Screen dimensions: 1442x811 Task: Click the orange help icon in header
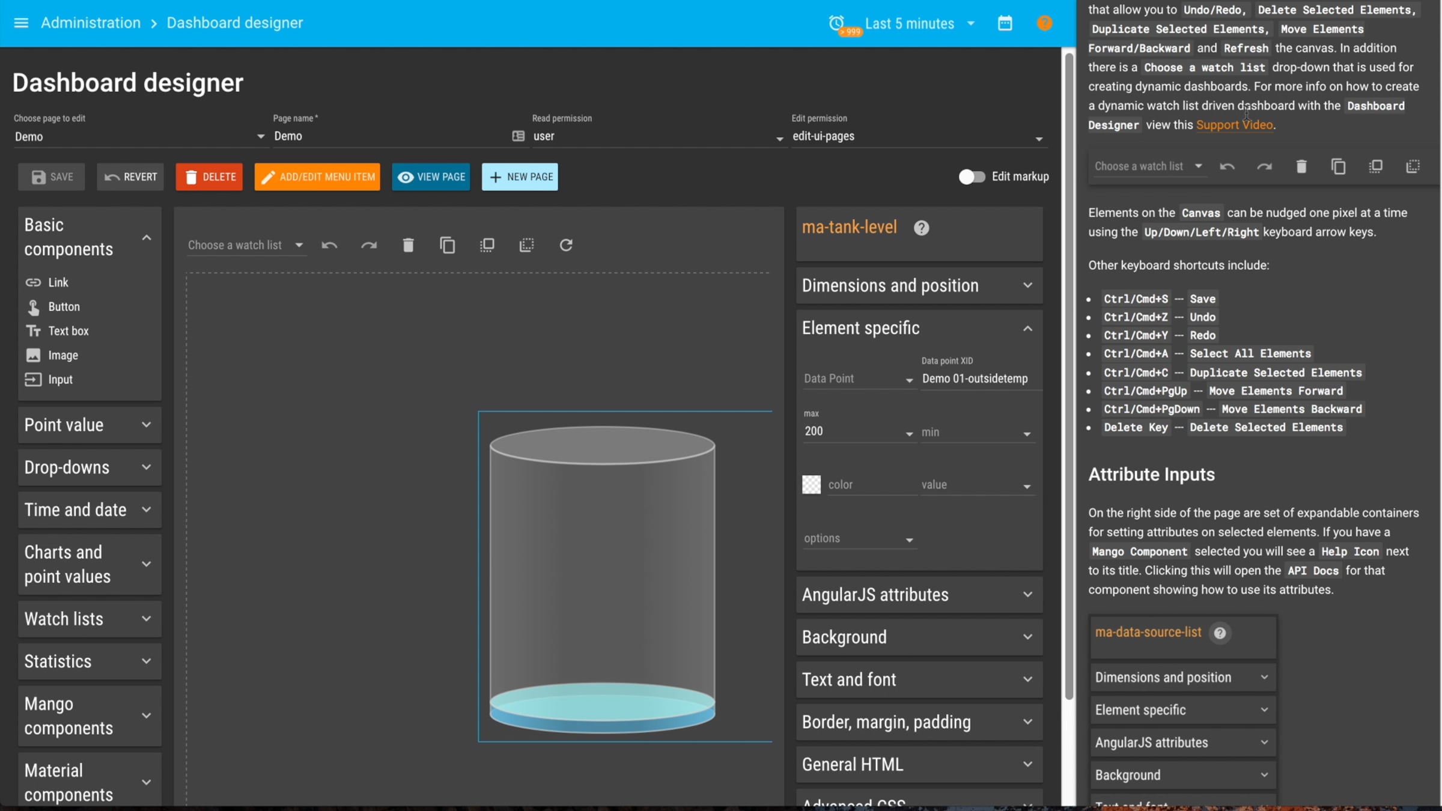tap(1044, 23)
